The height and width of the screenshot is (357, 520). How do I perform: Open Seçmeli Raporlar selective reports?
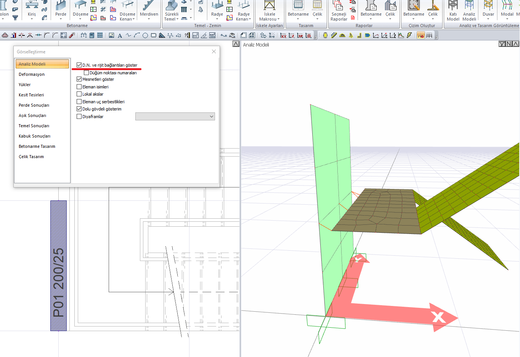pos(339,11)
